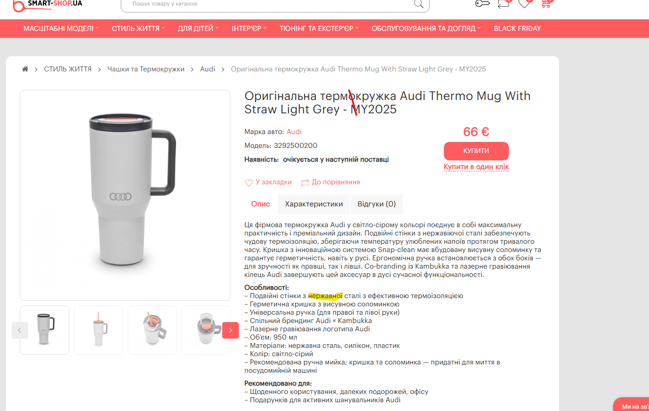Viewport: 649px width, 411px height.
Task: Show previous thumbnails with grey arrow
Action: point(20,330)
